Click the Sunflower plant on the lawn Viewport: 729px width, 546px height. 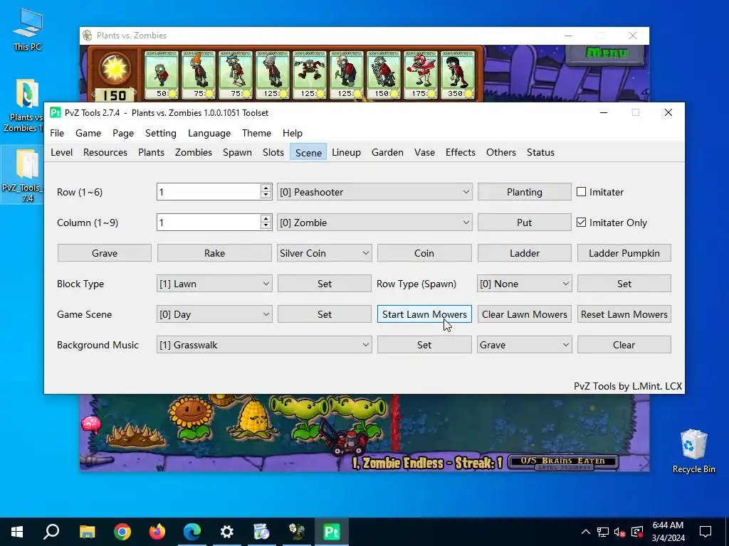pos(191,417)
